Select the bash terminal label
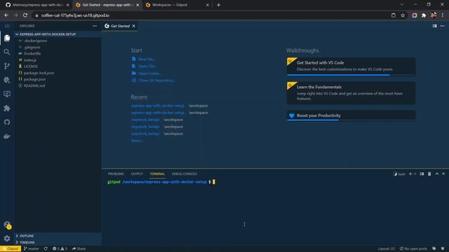The image size is (449, 252). pyautogui.click(x=399, y=174)
